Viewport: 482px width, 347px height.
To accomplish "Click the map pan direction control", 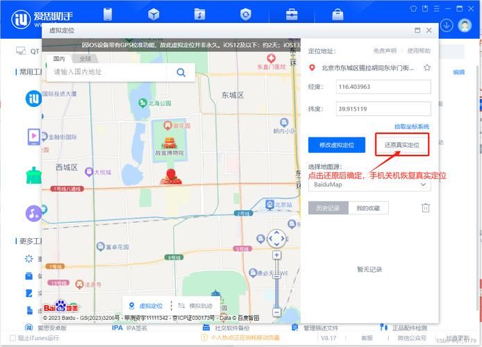I will [276, 238].
